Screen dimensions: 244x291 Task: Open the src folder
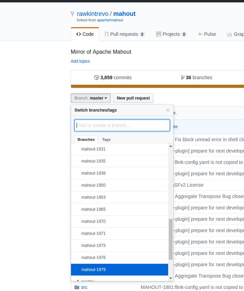[84, 287]
